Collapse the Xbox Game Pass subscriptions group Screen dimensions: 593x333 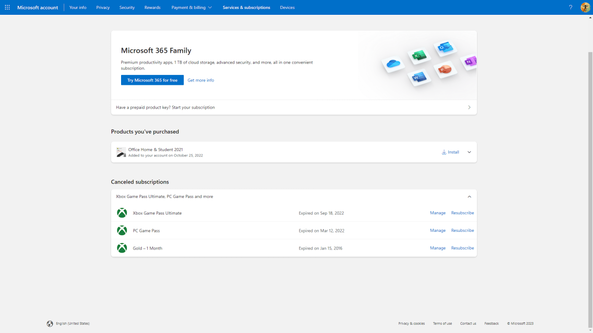(469, 196)
